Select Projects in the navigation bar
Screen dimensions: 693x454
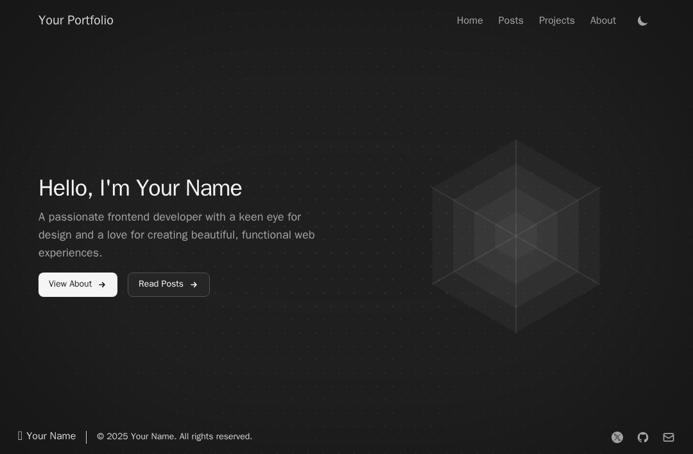556,21
